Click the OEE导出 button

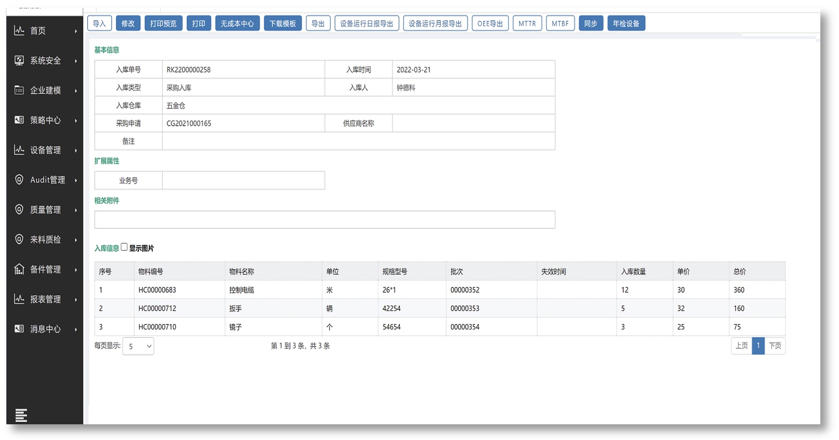[490, 24]
